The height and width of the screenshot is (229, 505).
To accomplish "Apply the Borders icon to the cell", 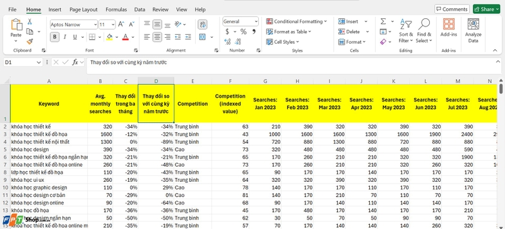I will pyautogui.click(x=92, y=37).
